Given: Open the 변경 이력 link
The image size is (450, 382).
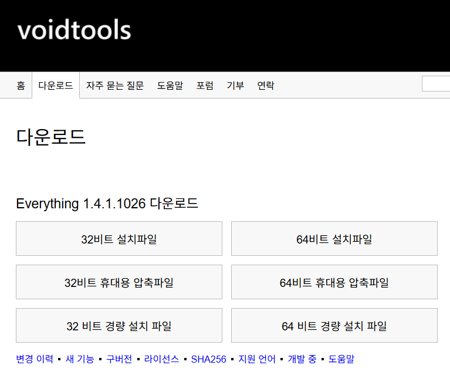Looking at the screenshot, I should pyautogui.click(x=35, y=359).
